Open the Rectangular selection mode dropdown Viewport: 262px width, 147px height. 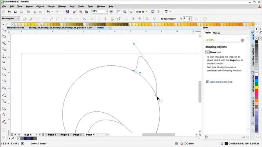(10, 18)
